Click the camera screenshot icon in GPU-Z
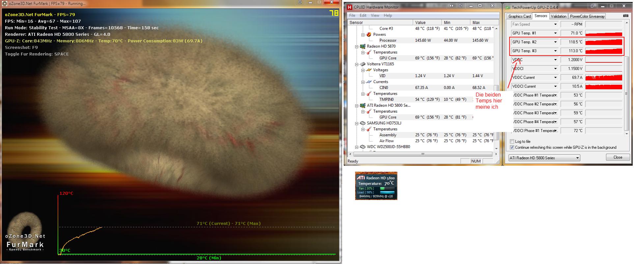Image resolution: width=634 pixels, height=265 pixels. pyautogui.click(x=625, y=16)
